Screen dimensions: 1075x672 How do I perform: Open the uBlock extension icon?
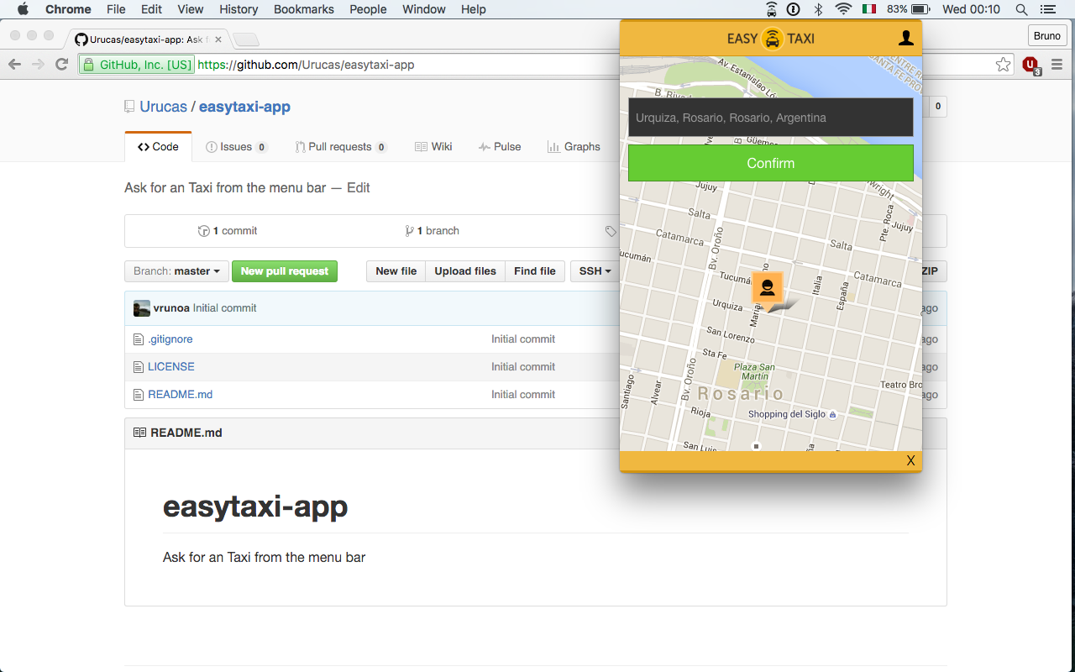[x=1031, y=65]
